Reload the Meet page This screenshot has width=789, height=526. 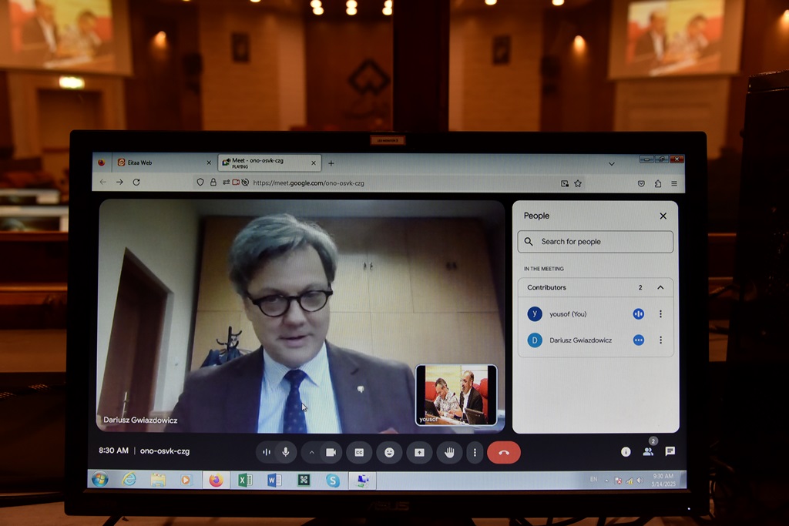coord(136,183)
